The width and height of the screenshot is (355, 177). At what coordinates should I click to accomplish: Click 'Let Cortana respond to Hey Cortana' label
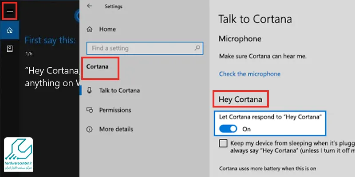coord(270,117)
